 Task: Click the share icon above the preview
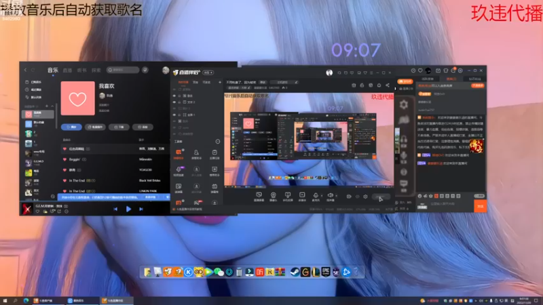(388, 85)
